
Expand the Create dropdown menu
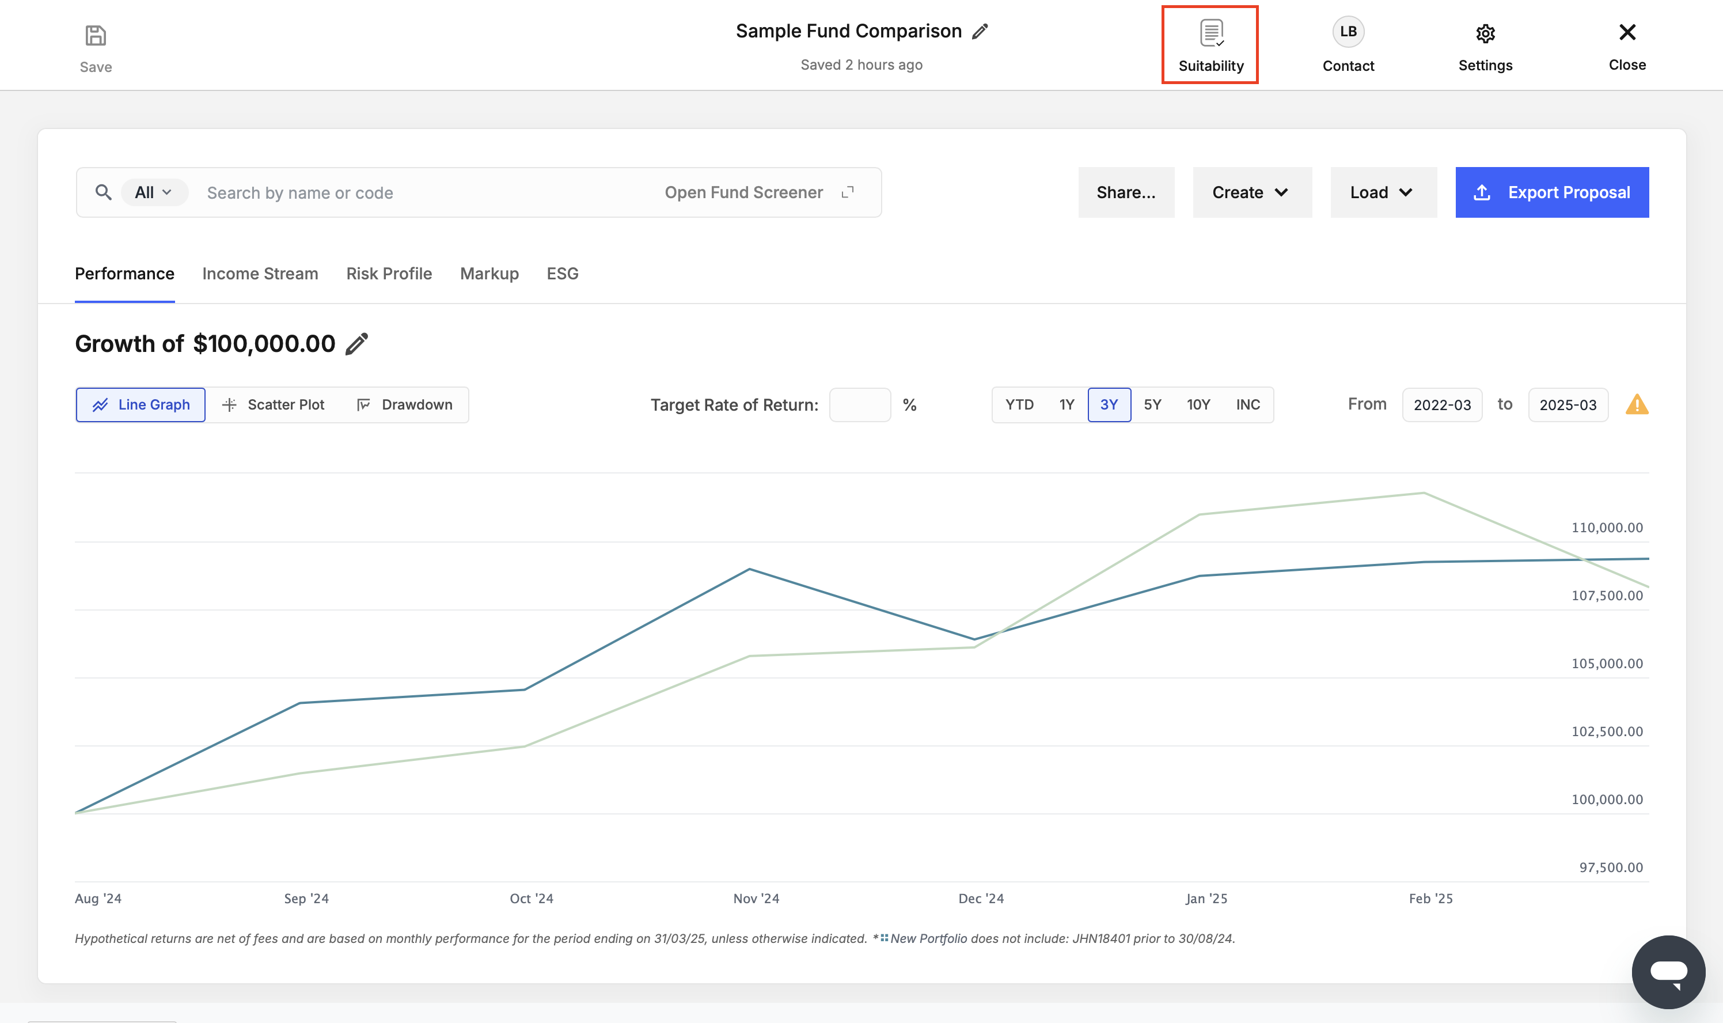coord(1251,192)
